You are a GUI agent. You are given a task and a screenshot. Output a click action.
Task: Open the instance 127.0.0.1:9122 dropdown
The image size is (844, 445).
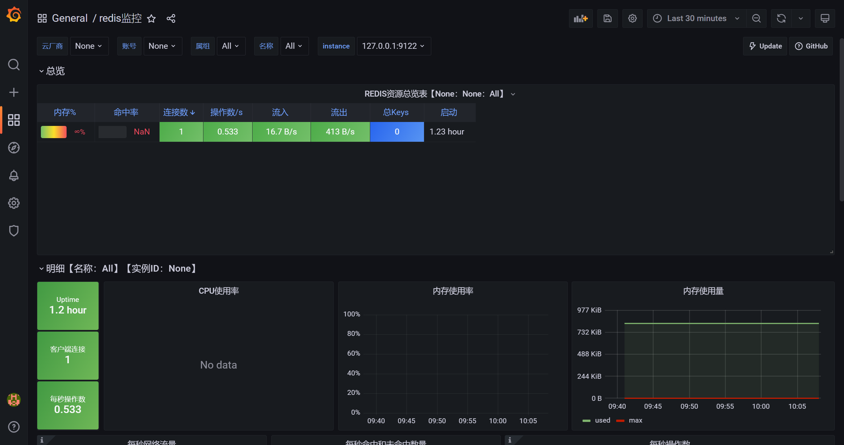[394, 46]
